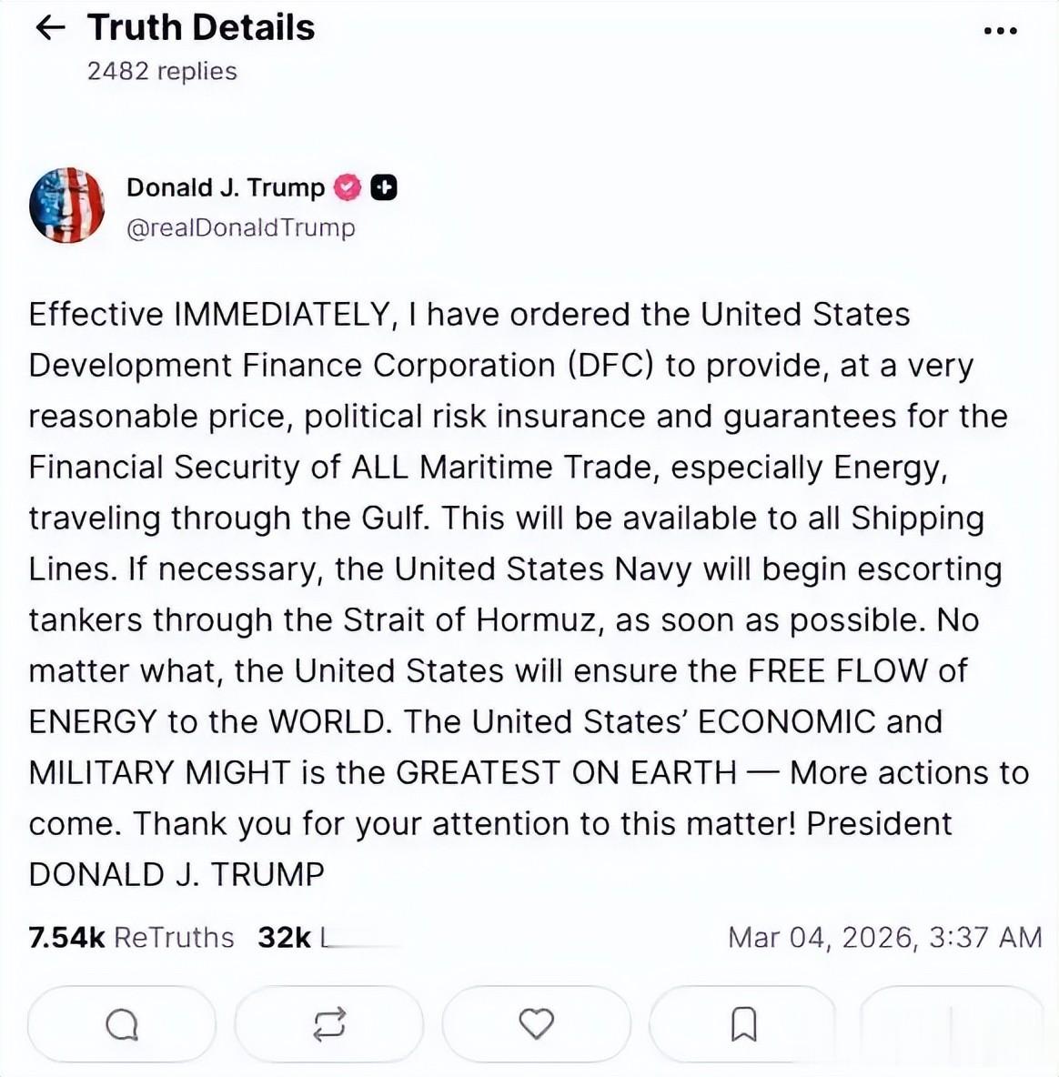
Task: Open the profile avatar thumbnail
Action: coord(66,206)
